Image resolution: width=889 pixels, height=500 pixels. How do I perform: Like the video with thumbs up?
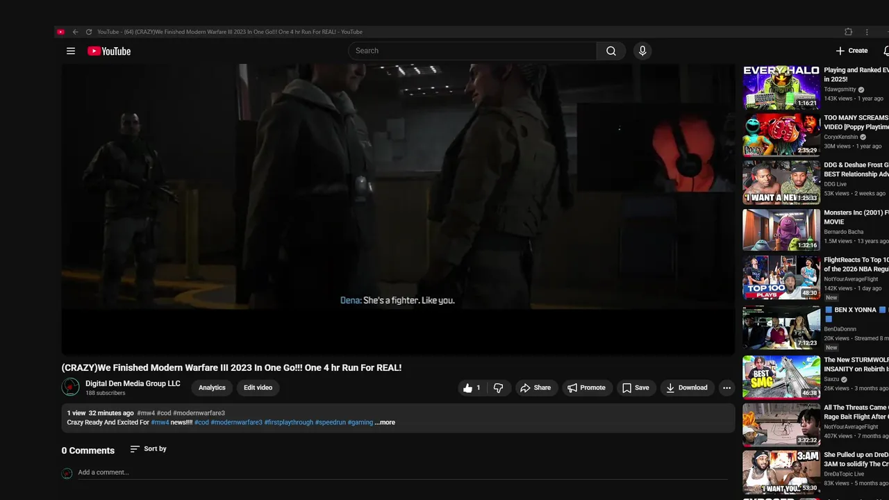(x=472, y=388)
